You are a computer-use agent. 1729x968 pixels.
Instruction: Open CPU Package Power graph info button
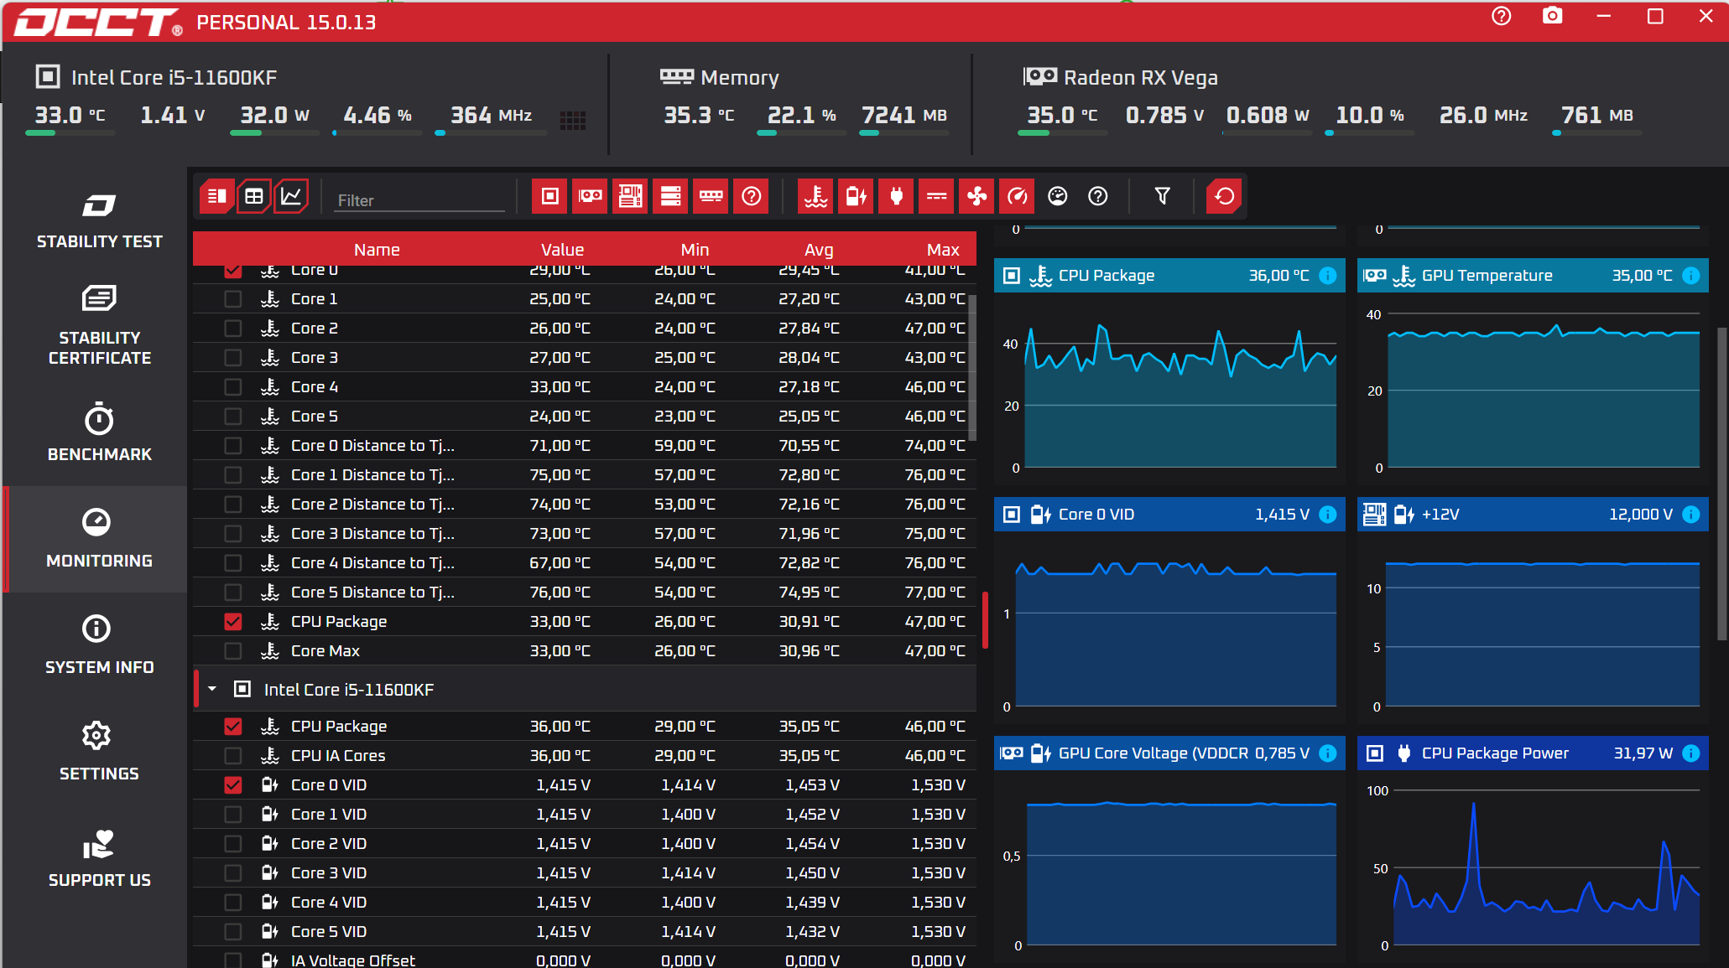click(x=1691, y=753)
